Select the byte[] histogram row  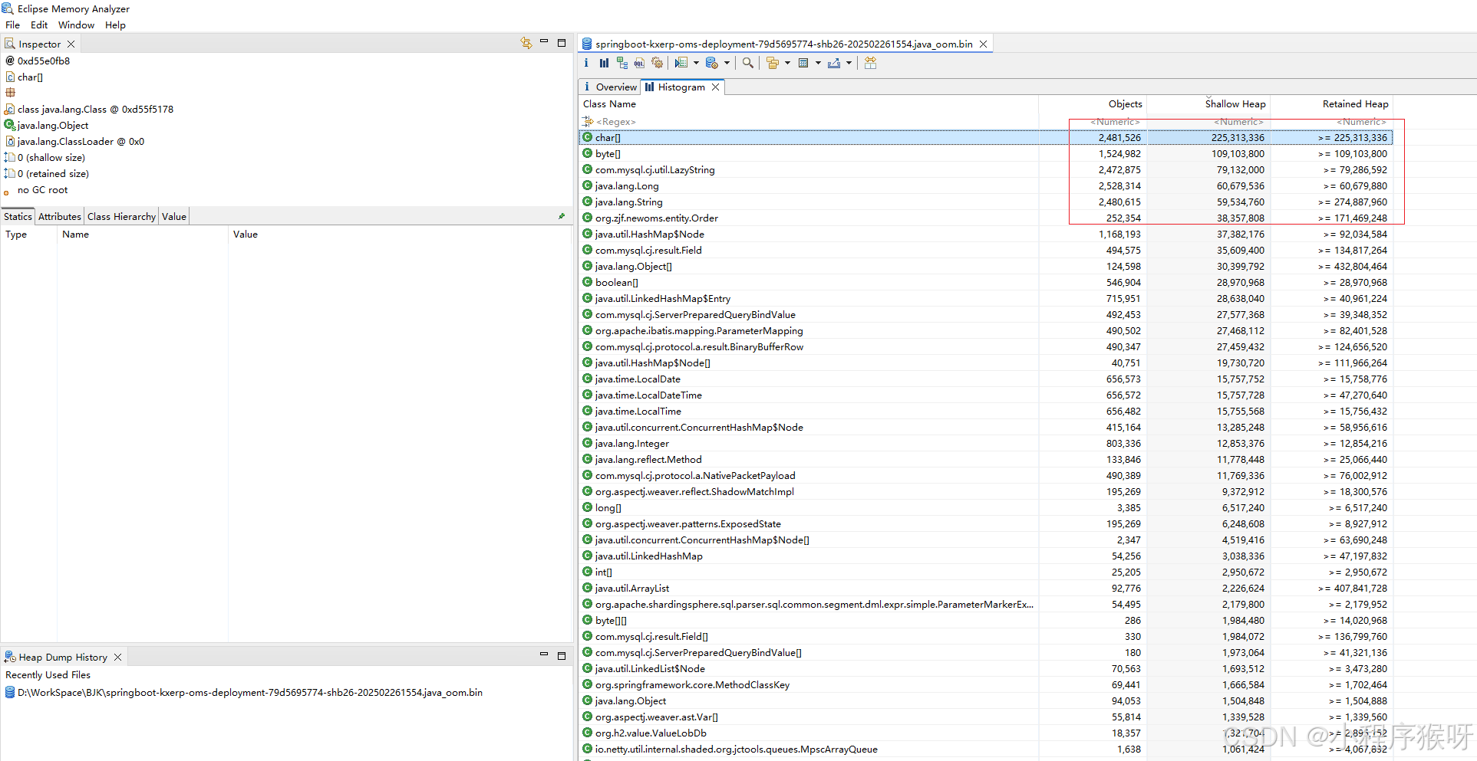(986, 153)
